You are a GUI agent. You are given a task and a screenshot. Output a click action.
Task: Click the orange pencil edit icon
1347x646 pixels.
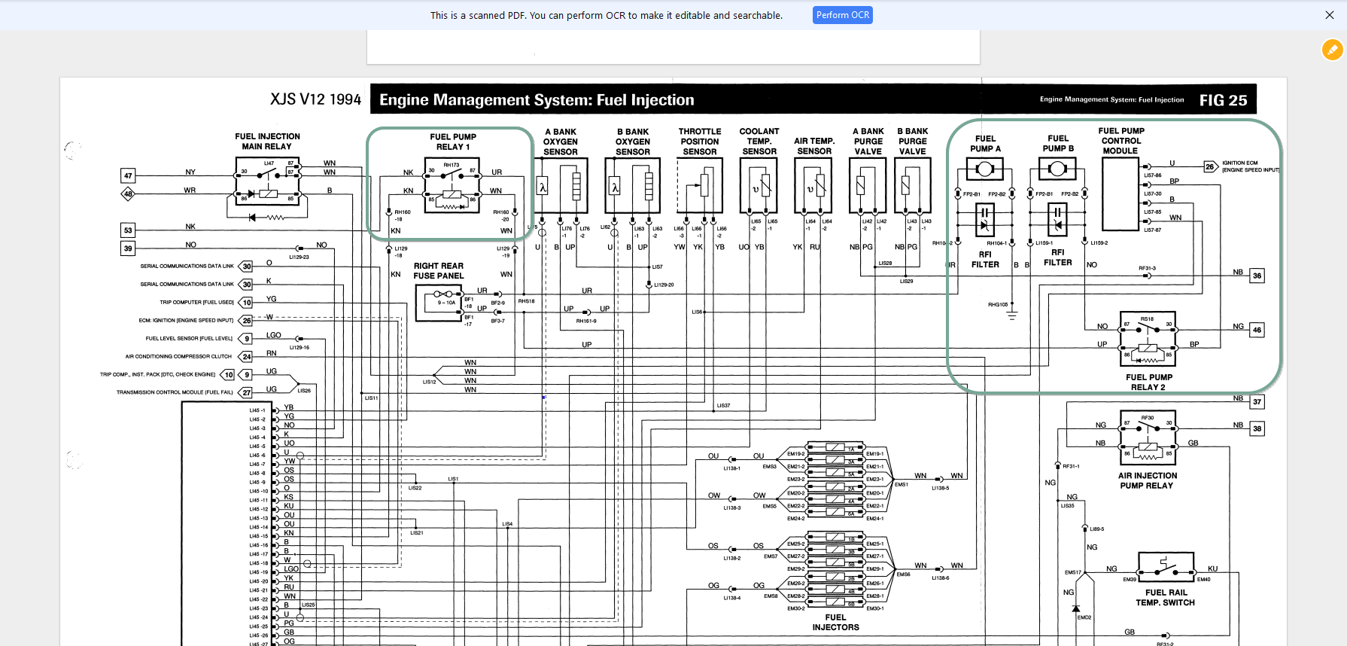click(1332, 50)
